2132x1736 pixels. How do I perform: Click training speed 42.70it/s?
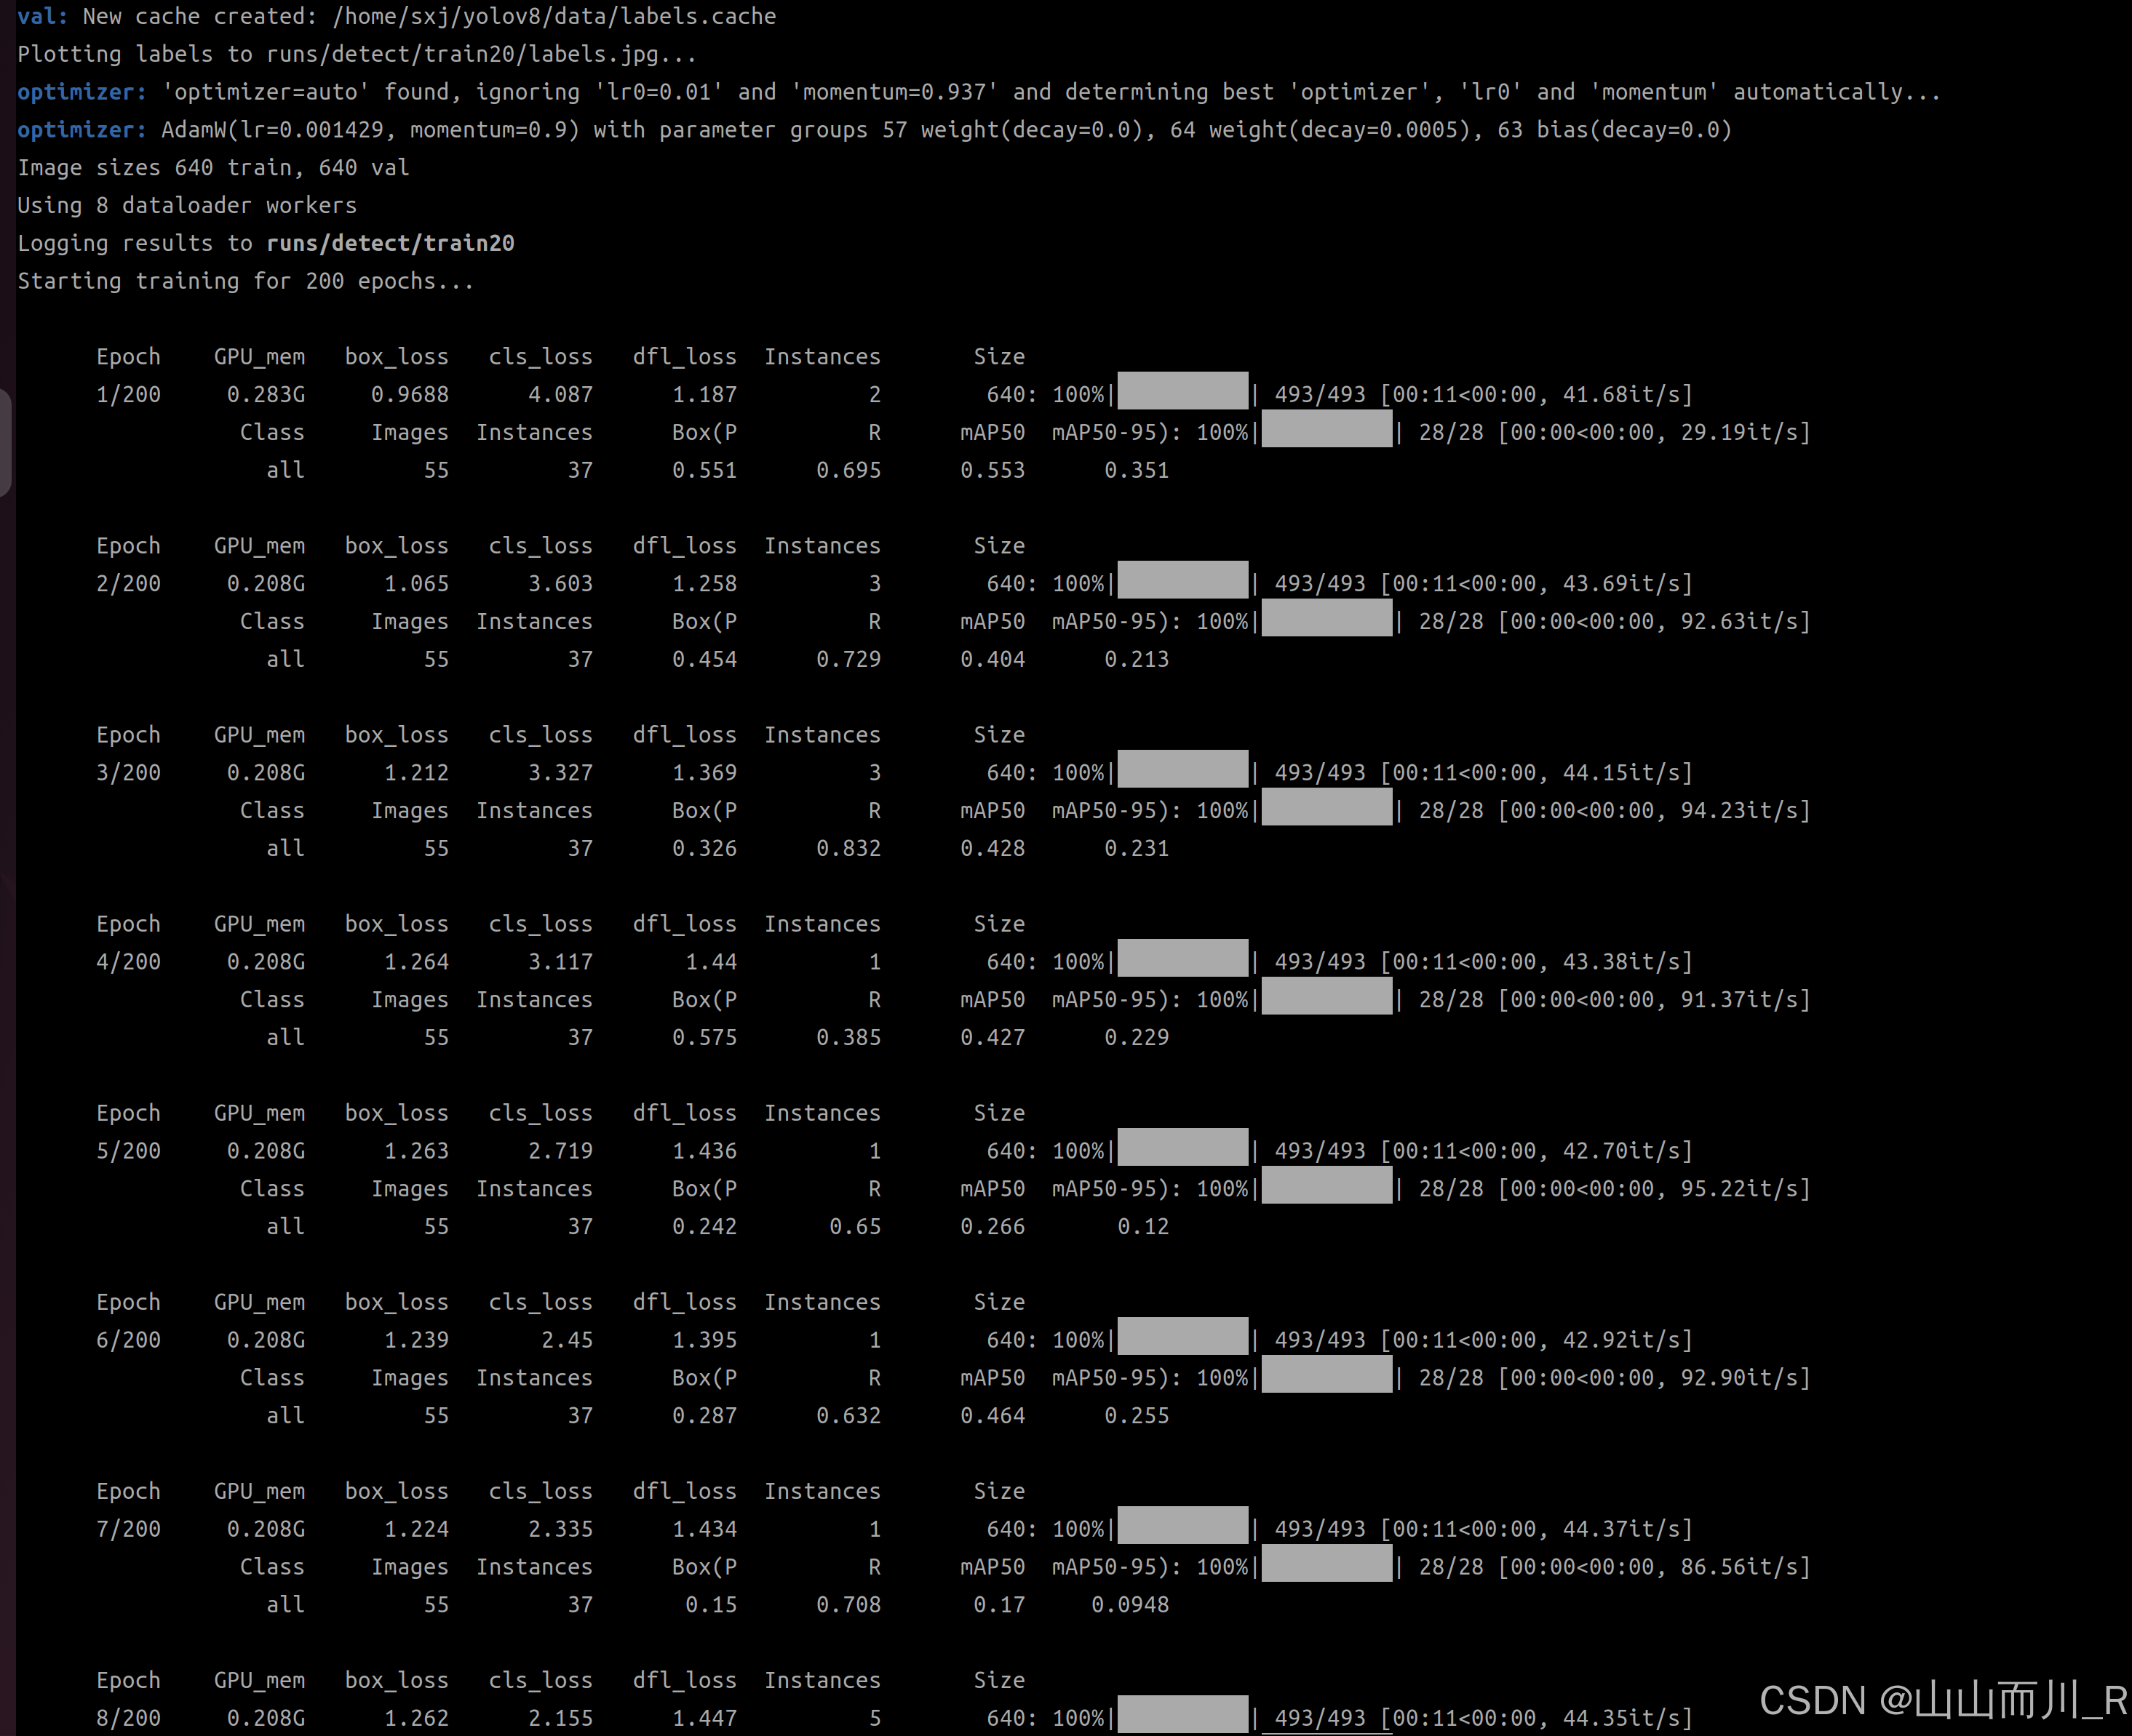[x=1620, y=1151]
